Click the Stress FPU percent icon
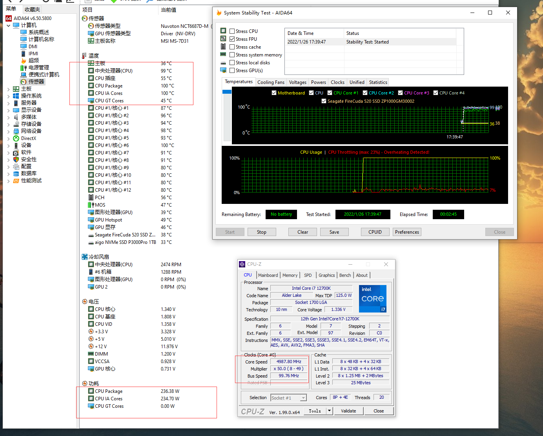 (223, 38)
